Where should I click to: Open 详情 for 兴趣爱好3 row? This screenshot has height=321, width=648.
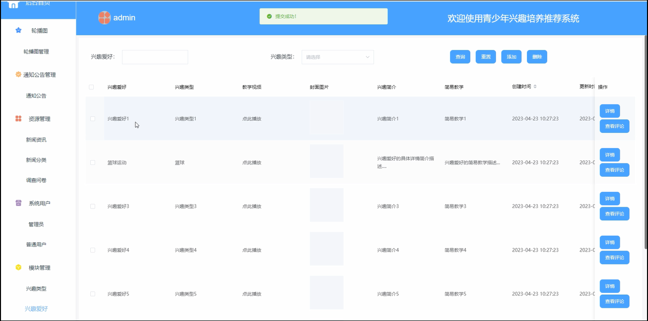[x=610, y=199]
